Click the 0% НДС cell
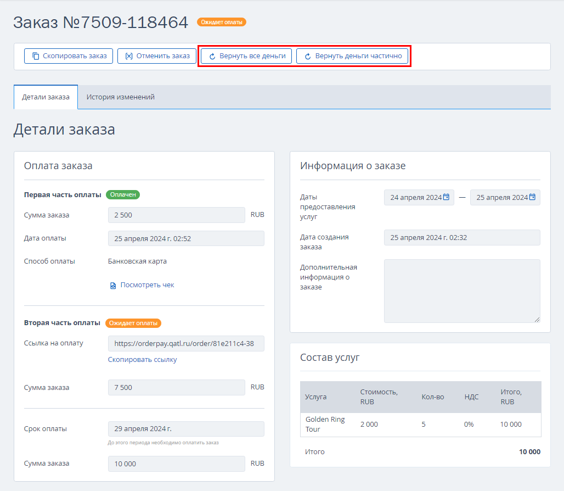Viewport: 564px width, 491px height. coord(469,425)
